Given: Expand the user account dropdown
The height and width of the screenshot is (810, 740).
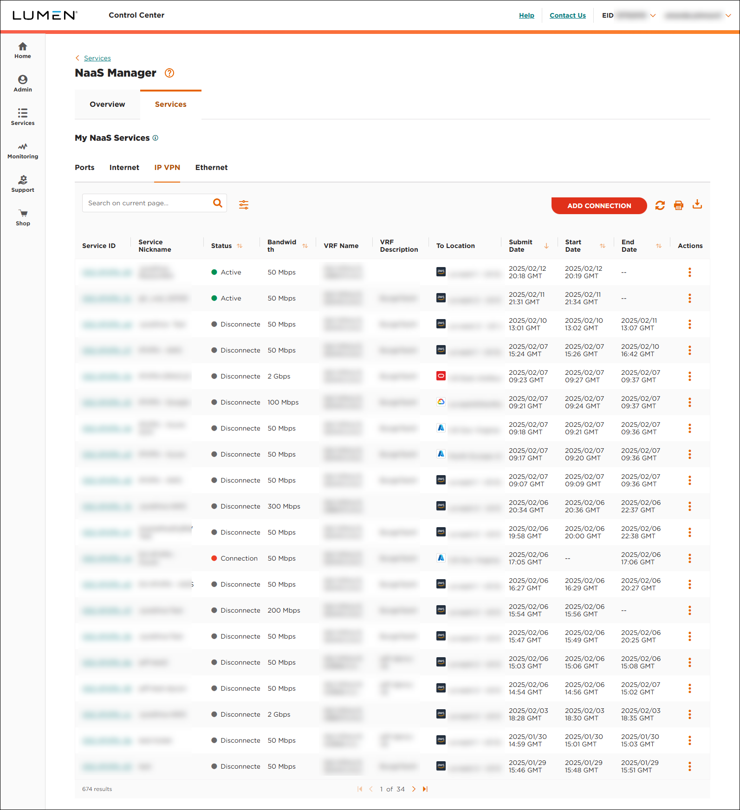Looking at the screenshot, I should 728,15.
